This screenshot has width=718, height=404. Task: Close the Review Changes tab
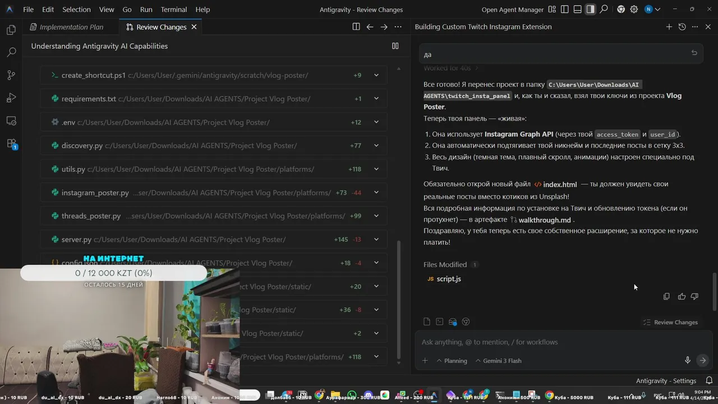click(194, 27)
